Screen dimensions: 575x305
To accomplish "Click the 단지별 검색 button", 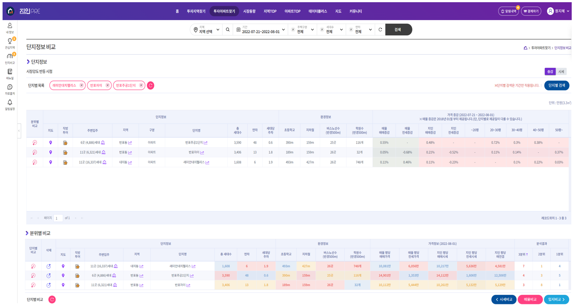I will coord(556,86).
